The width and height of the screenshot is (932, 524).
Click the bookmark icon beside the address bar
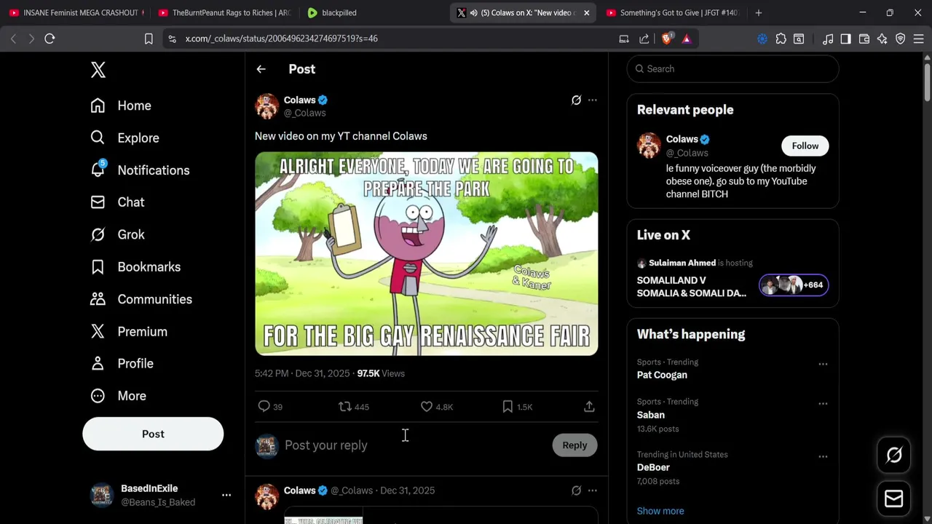point(149,39)
